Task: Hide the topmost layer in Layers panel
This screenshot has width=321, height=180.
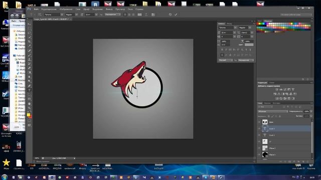Action: coord(259,122)
